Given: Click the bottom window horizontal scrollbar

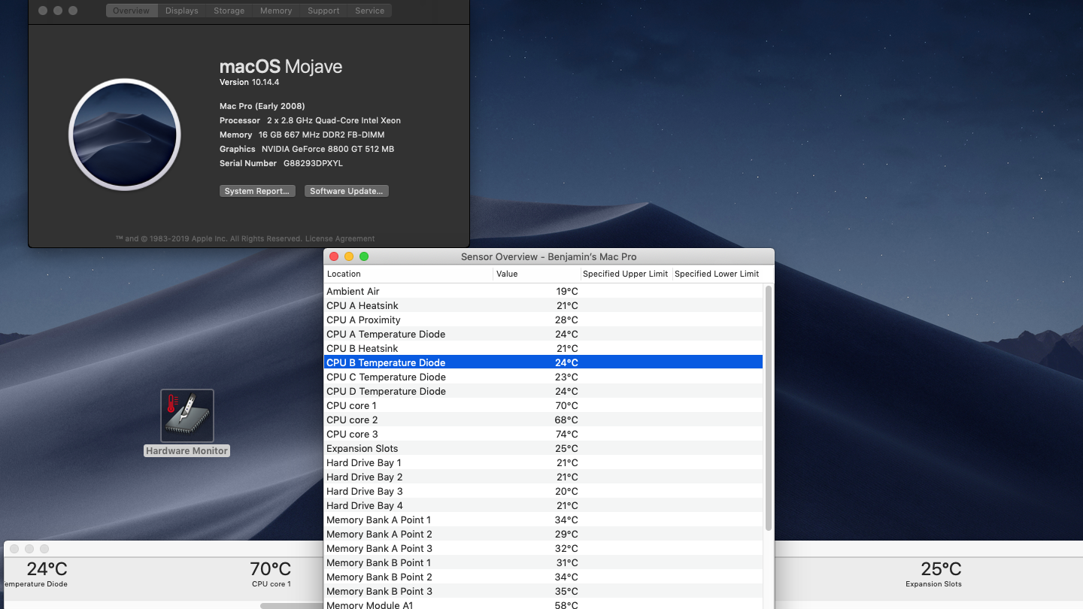Looking at the screenshot, I should [x=292, y=605].
